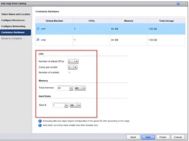
Task: Expand Total memory value dropdown arrow
Action: coord(71,88)
